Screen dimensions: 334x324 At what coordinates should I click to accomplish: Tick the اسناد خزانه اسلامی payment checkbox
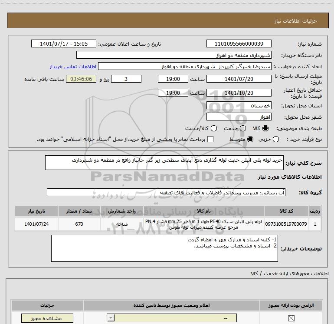pyautogui.click(x=210, y=139)
